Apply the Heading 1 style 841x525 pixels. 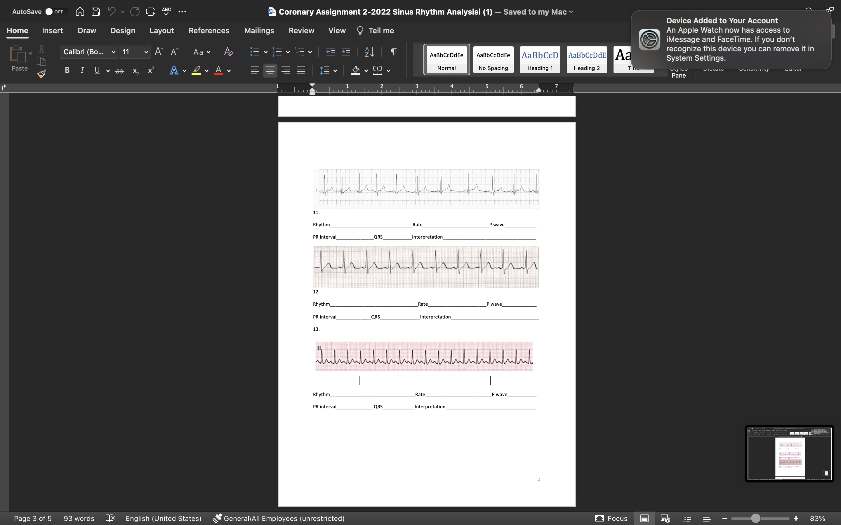540,60
